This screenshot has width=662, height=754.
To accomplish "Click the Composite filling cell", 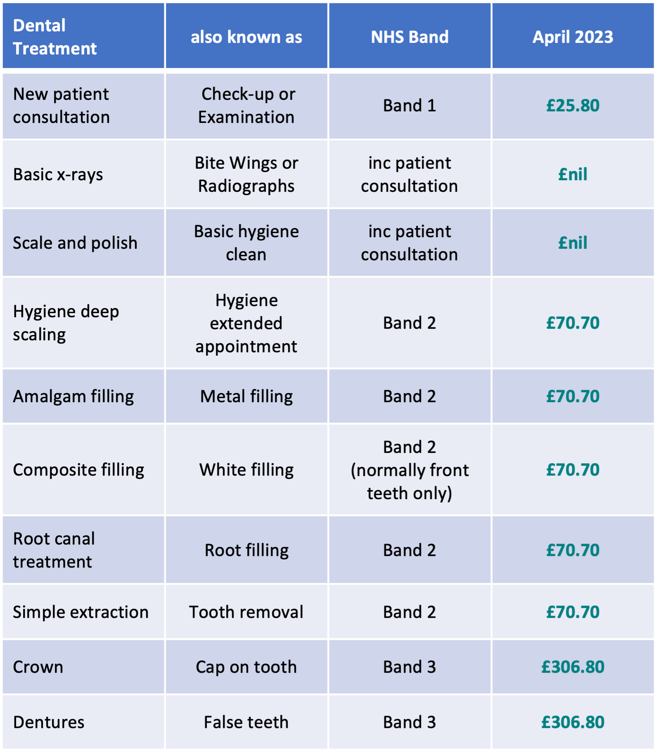I will point(83,469).
